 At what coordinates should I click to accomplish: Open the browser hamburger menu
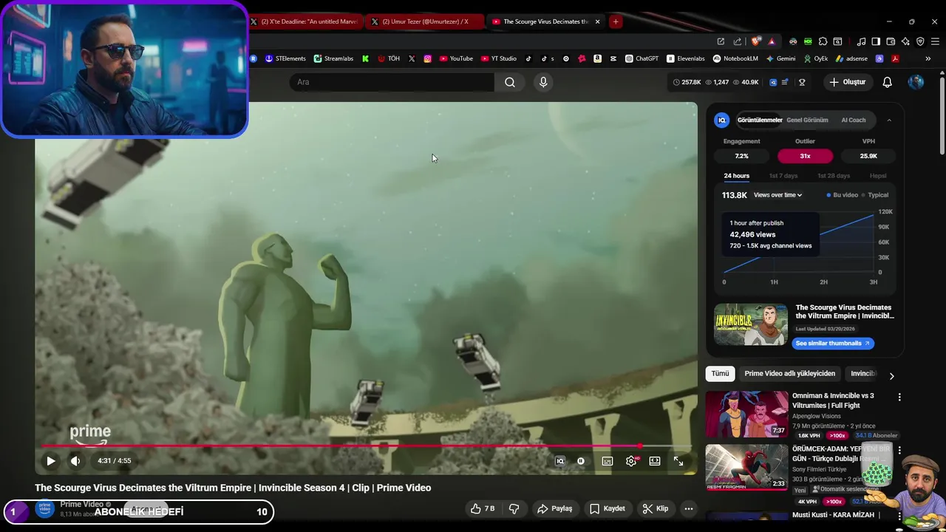[x=934, y=41]
